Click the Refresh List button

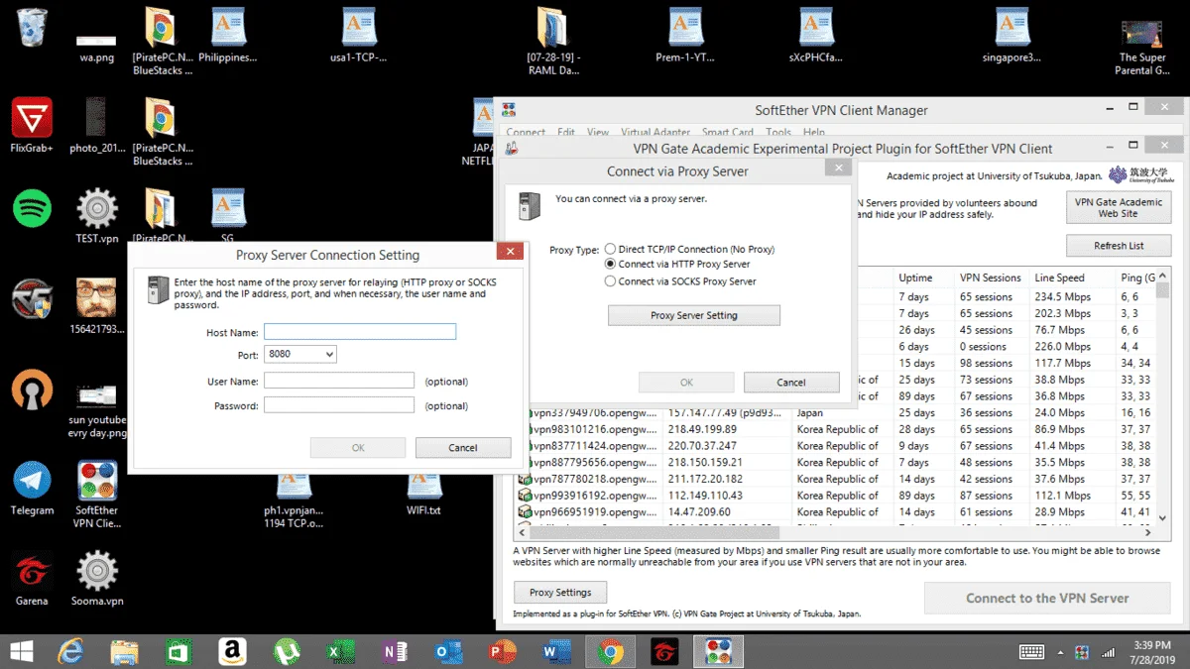pos(1119,245)
